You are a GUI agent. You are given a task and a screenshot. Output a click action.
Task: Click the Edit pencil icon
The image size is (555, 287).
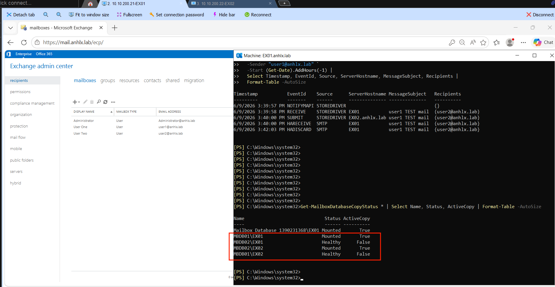[x=85, y=102]
